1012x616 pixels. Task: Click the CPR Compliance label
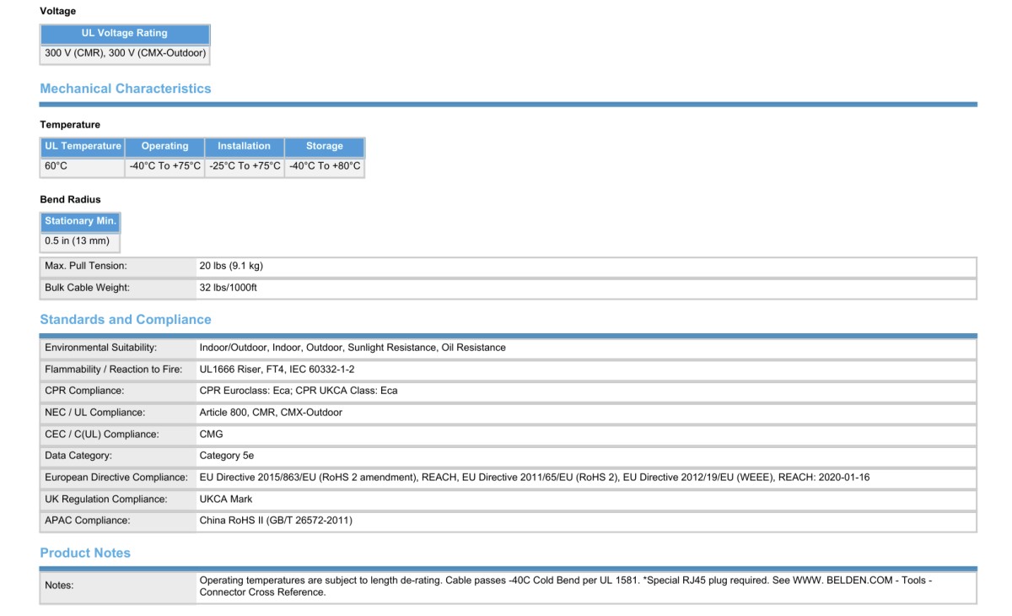(84, 391)
